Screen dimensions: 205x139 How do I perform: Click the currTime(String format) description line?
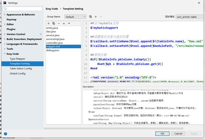tap(141, 115)
